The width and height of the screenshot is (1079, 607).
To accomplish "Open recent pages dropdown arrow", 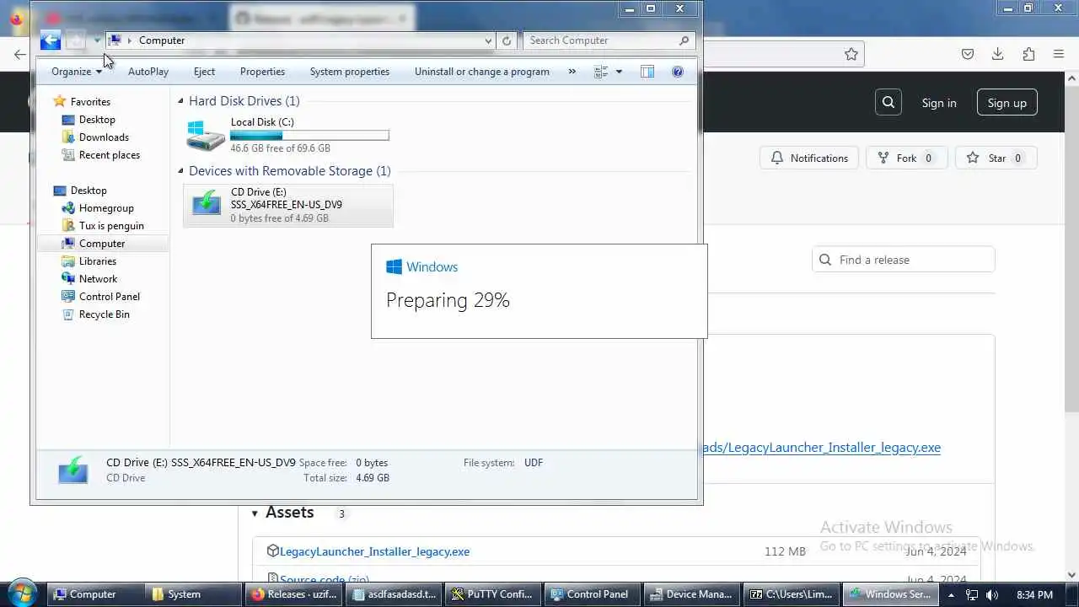I will 97,40.
